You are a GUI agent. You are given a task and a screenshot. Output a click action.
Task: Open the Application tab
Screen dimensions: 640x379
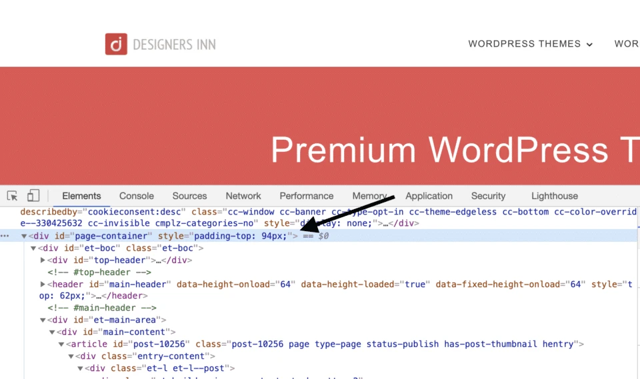(429, 196)
